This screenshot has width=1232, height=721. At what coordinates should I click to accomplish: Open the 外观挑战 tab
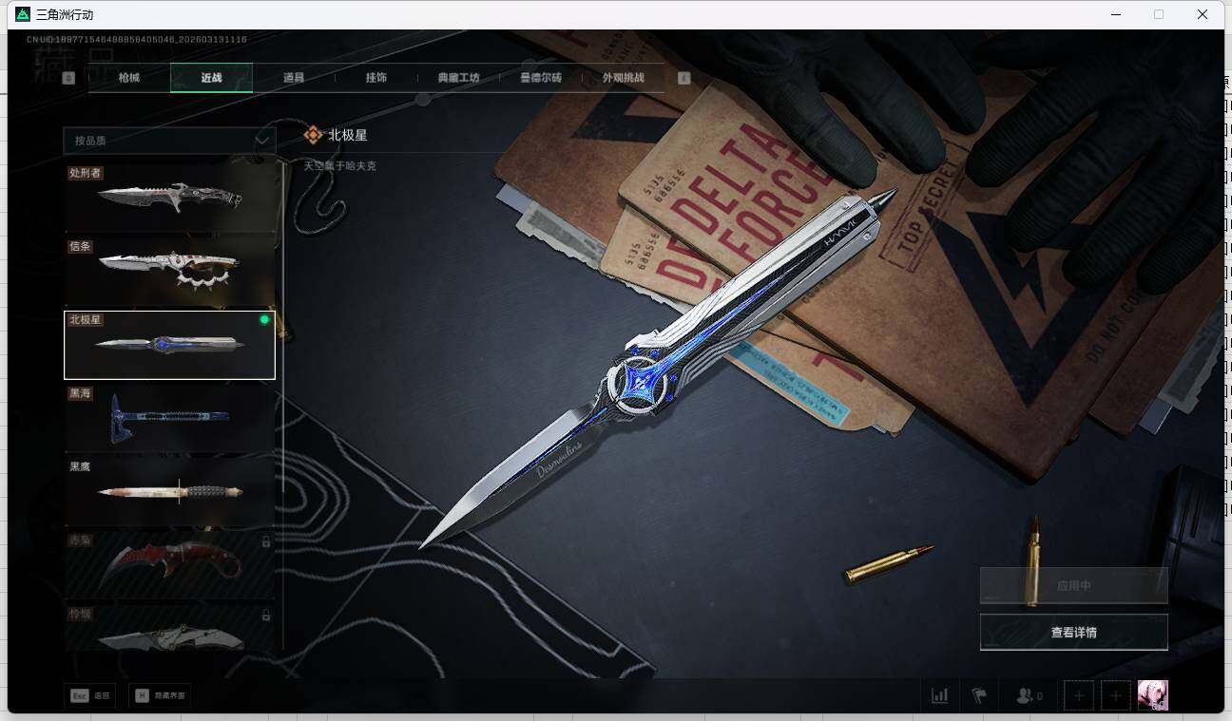click(x=624, y=78)
